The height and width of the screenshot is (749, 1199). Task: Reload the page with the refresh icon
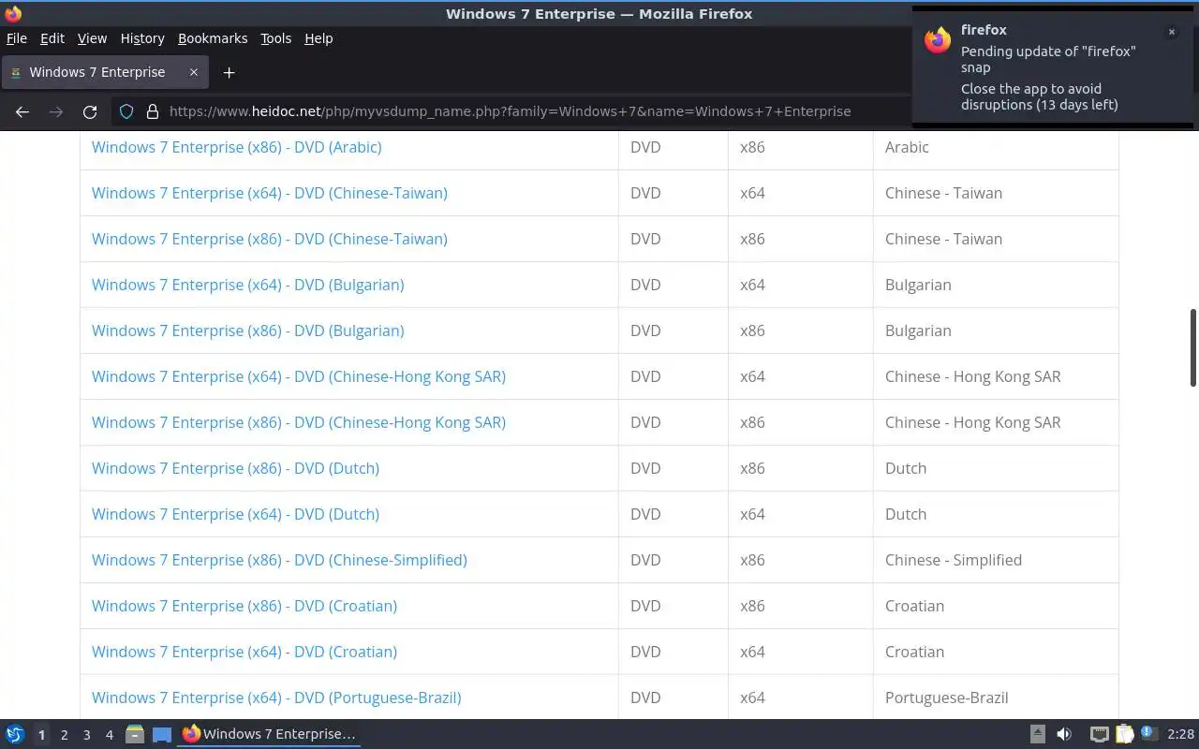coord(90,111)
